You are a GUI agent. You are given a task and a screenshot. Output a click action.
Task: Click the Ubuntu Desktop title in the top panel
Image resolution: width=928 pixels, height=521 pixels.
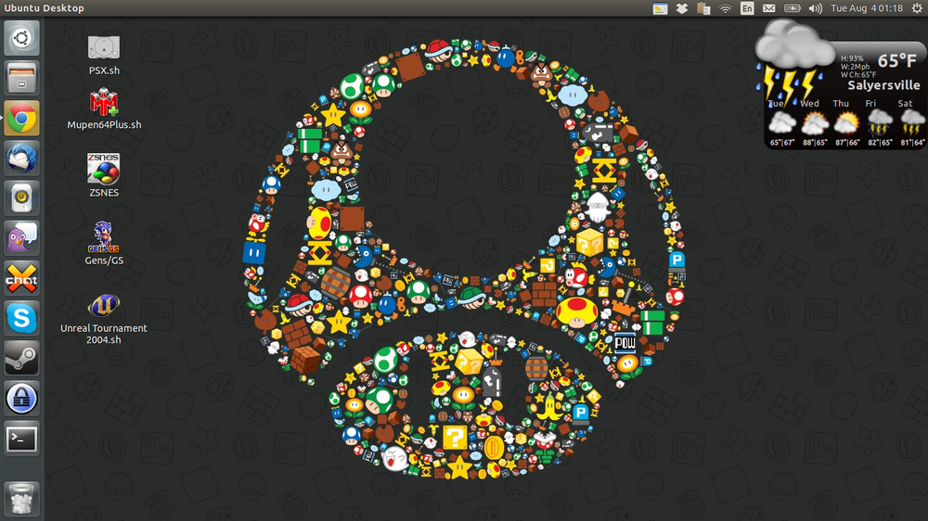44,8
